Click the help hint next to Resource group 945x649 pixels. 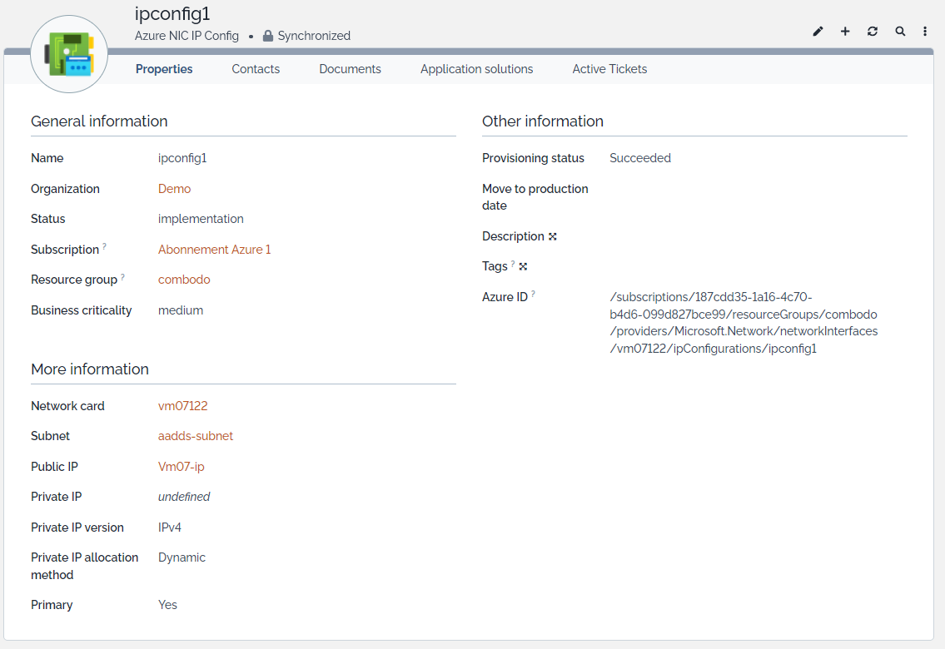point(122,277)
